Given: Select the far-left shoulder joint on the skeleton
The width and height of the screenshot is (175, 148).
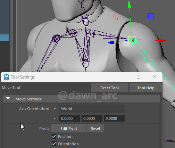Looking at the screenshot, I should tap(56, 38).
